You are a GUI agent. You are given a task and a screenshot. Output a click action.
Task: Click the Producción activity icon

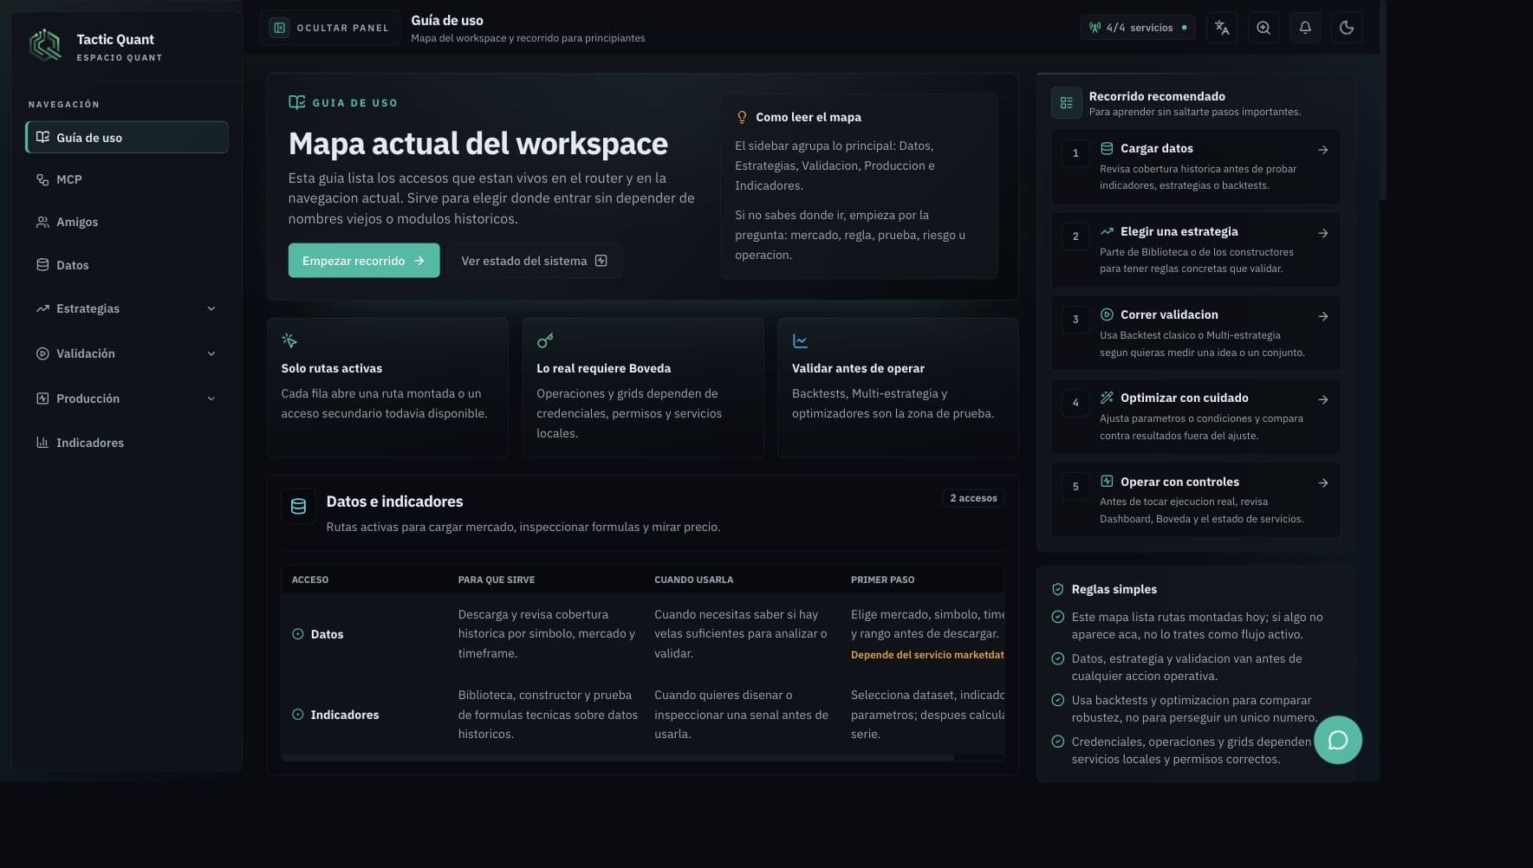(42, 398)
